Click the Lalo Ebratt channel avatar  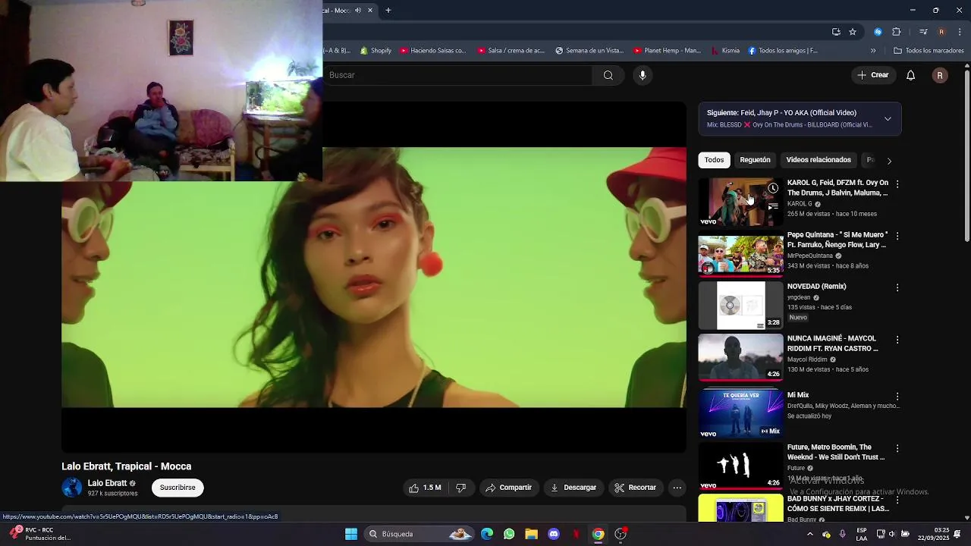pyautogui.click(x=72, y=488)
